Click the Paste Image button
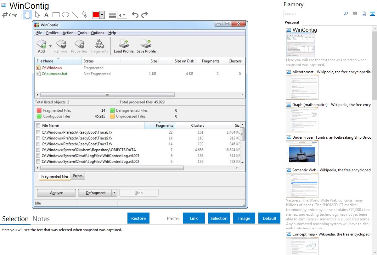 [244, 218]
